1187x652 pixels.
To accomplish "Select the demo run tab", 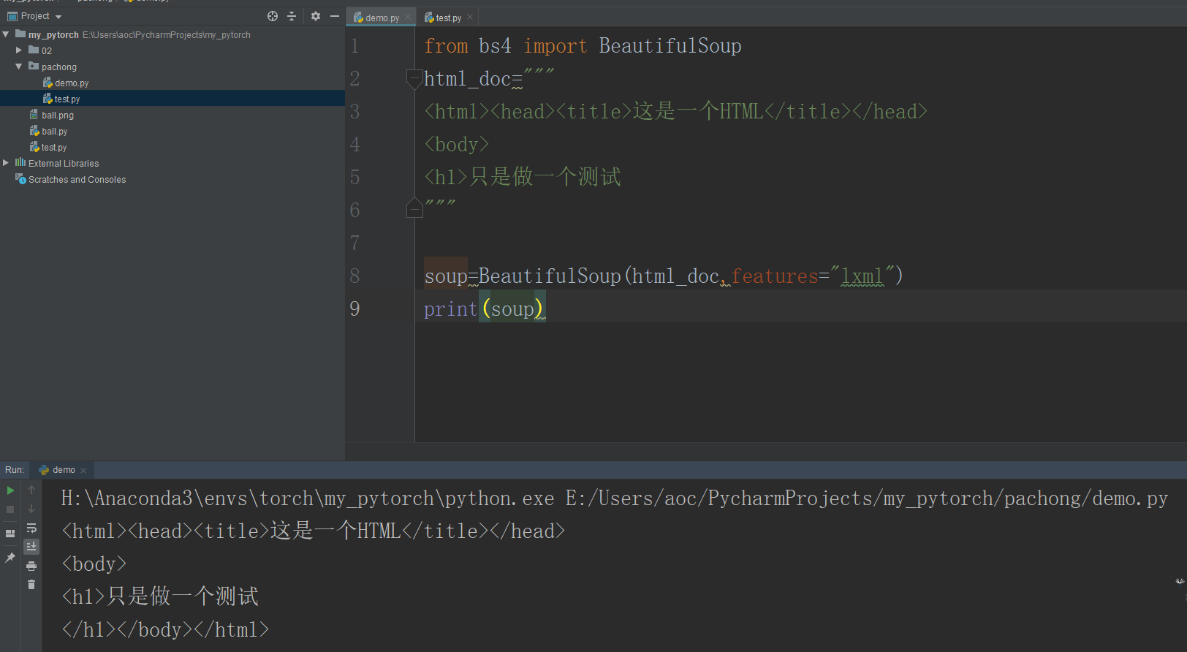I will 64,470.
